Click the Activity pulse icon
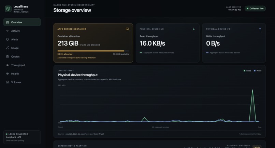Viewport: 275px width, 148px height. tap(8, 31)
